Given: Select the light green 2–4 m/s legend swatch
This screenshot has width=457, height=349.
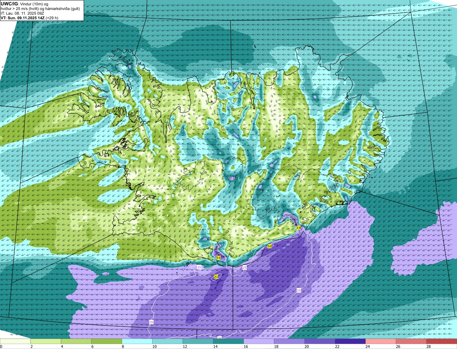Looking at the screenshot, I should 46,341.
